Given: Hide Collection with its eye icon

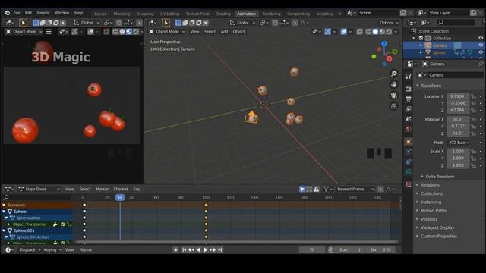Looking at the screenshot, I should [481, 38].
